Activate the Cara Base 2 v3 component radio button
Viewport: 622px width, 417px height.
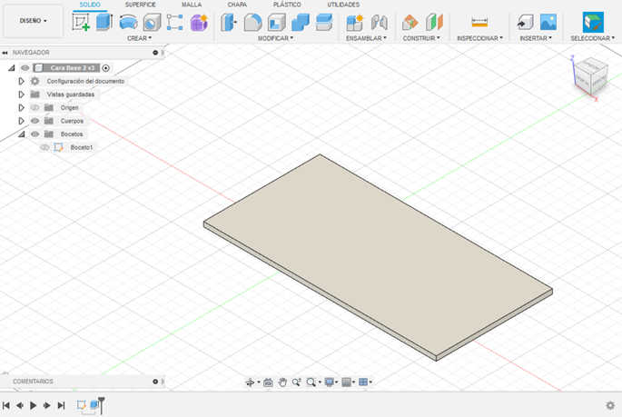106,68
